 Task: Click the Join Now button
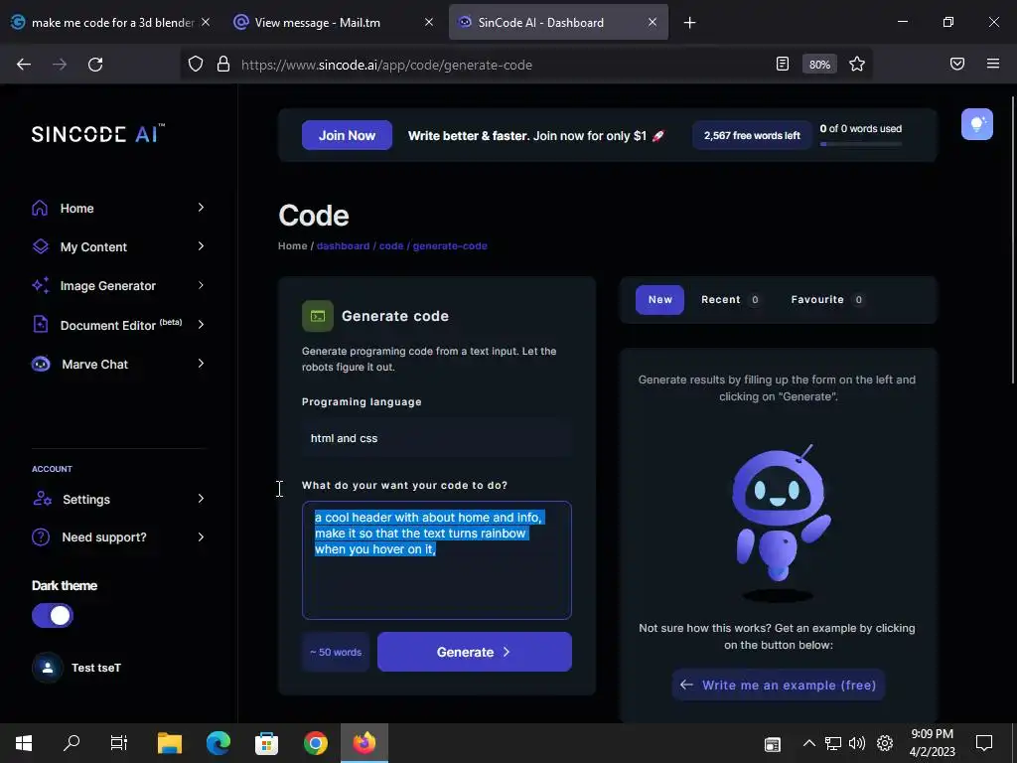click(347, 135)
